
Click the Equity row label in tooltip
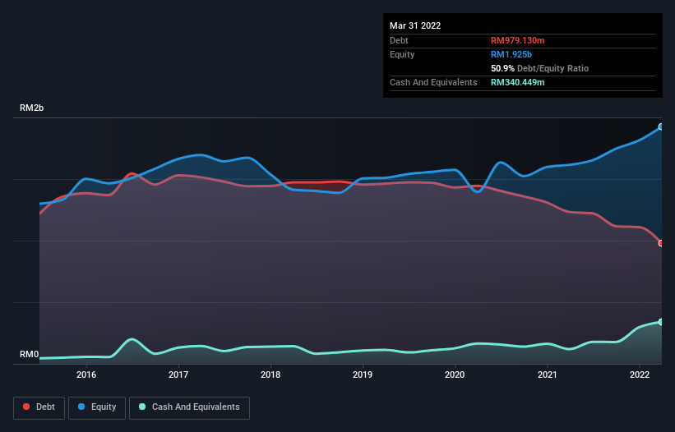tap(402, 54)
